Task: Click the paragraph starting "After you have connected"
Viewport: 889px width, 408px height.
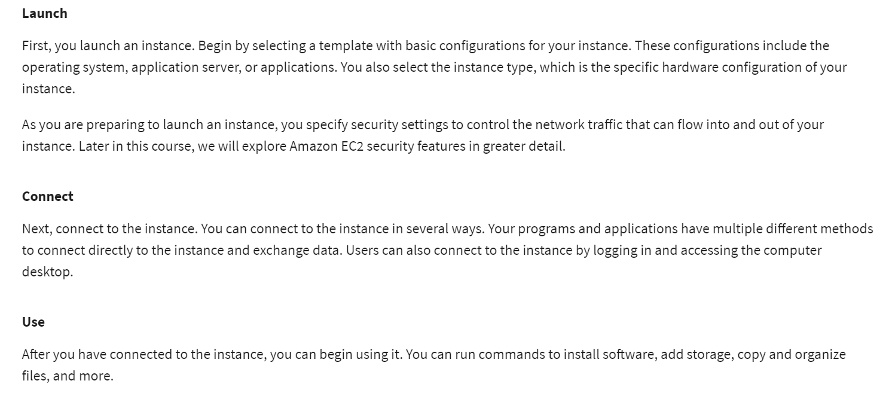Action: (x=434, y=365)
